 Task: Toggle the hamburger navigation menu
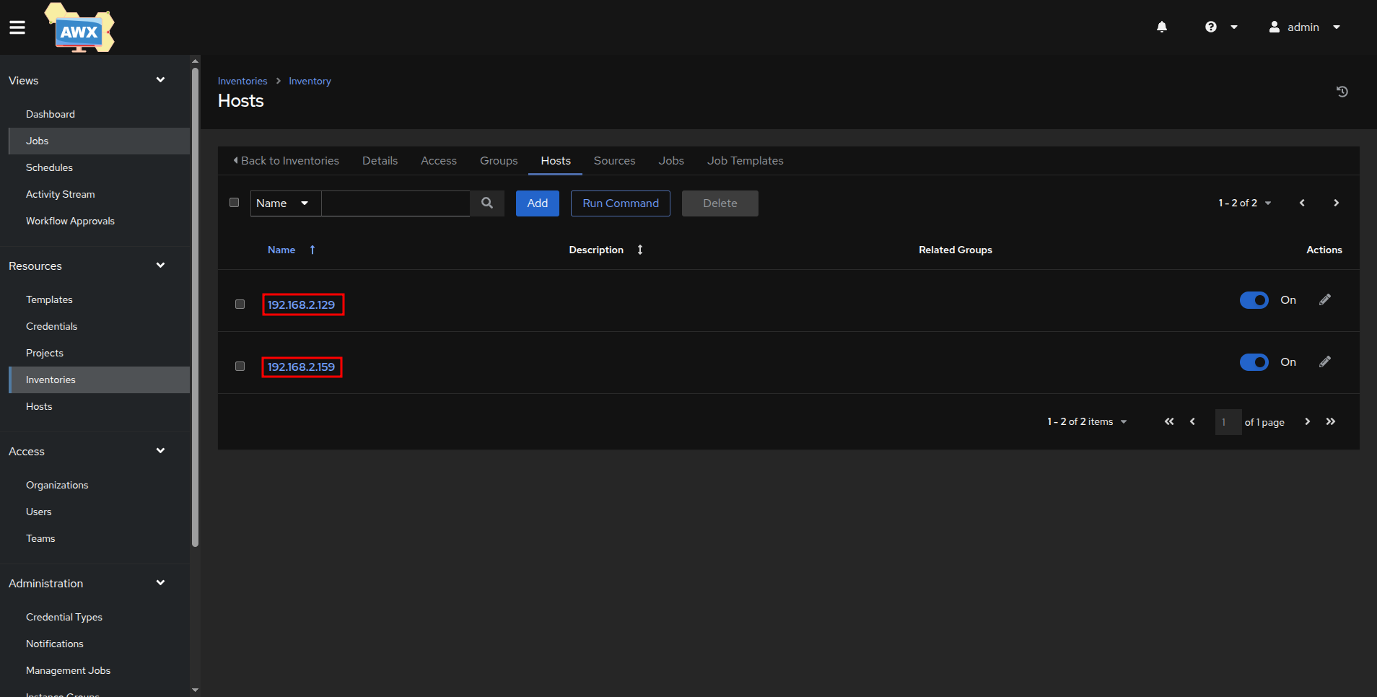click(17, 27)
